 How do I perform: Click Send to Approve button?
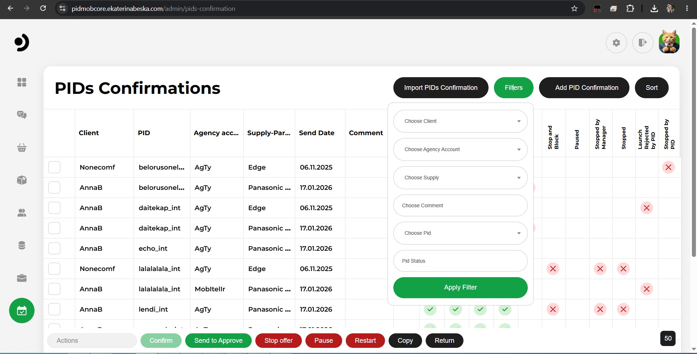click(x=218, y=341)
